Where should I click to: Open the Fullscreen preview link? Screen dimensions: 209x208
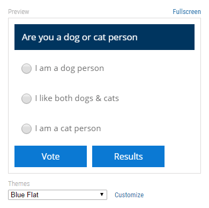pyautogui.click(x=186, y=12)
